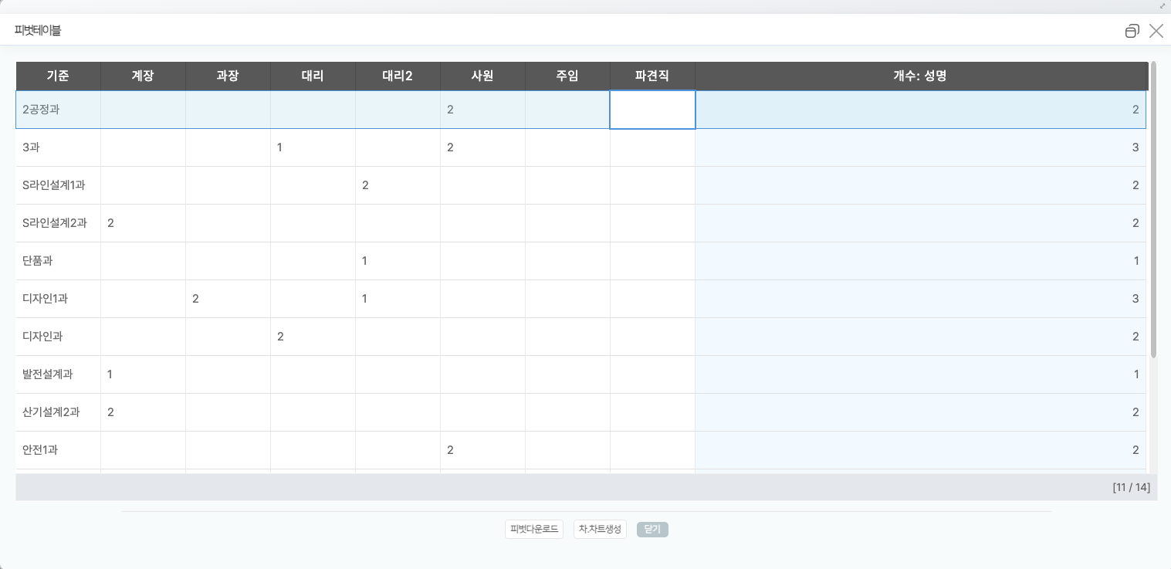The height and width of the screenshot is (569, 1171).
Task: Select the 계장 value in S라인설계2과 row
Action: 144,223
